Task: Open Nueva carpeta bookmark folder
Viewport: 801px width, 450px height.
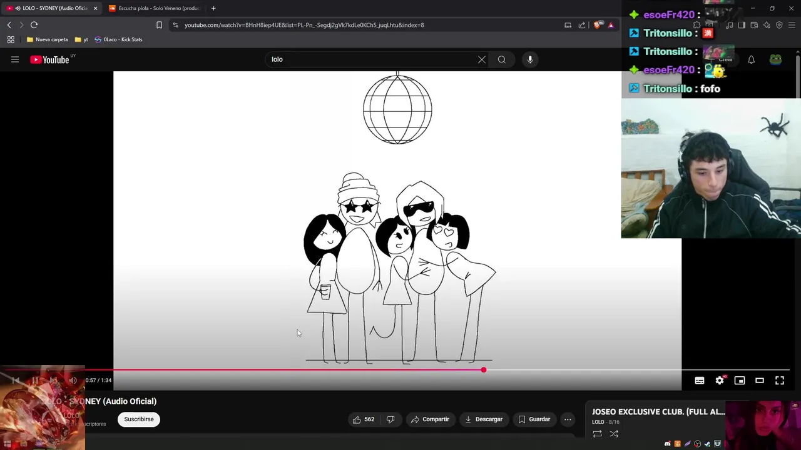Action: [x=47, y=39]
